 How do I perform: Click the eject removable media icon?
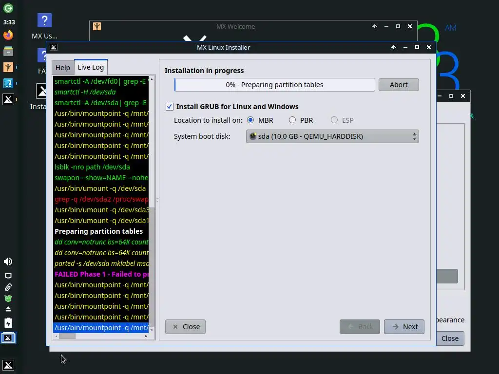click(8, 309)
